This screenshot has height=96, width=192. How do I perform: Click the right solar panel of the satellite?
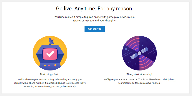click(145, 50)
